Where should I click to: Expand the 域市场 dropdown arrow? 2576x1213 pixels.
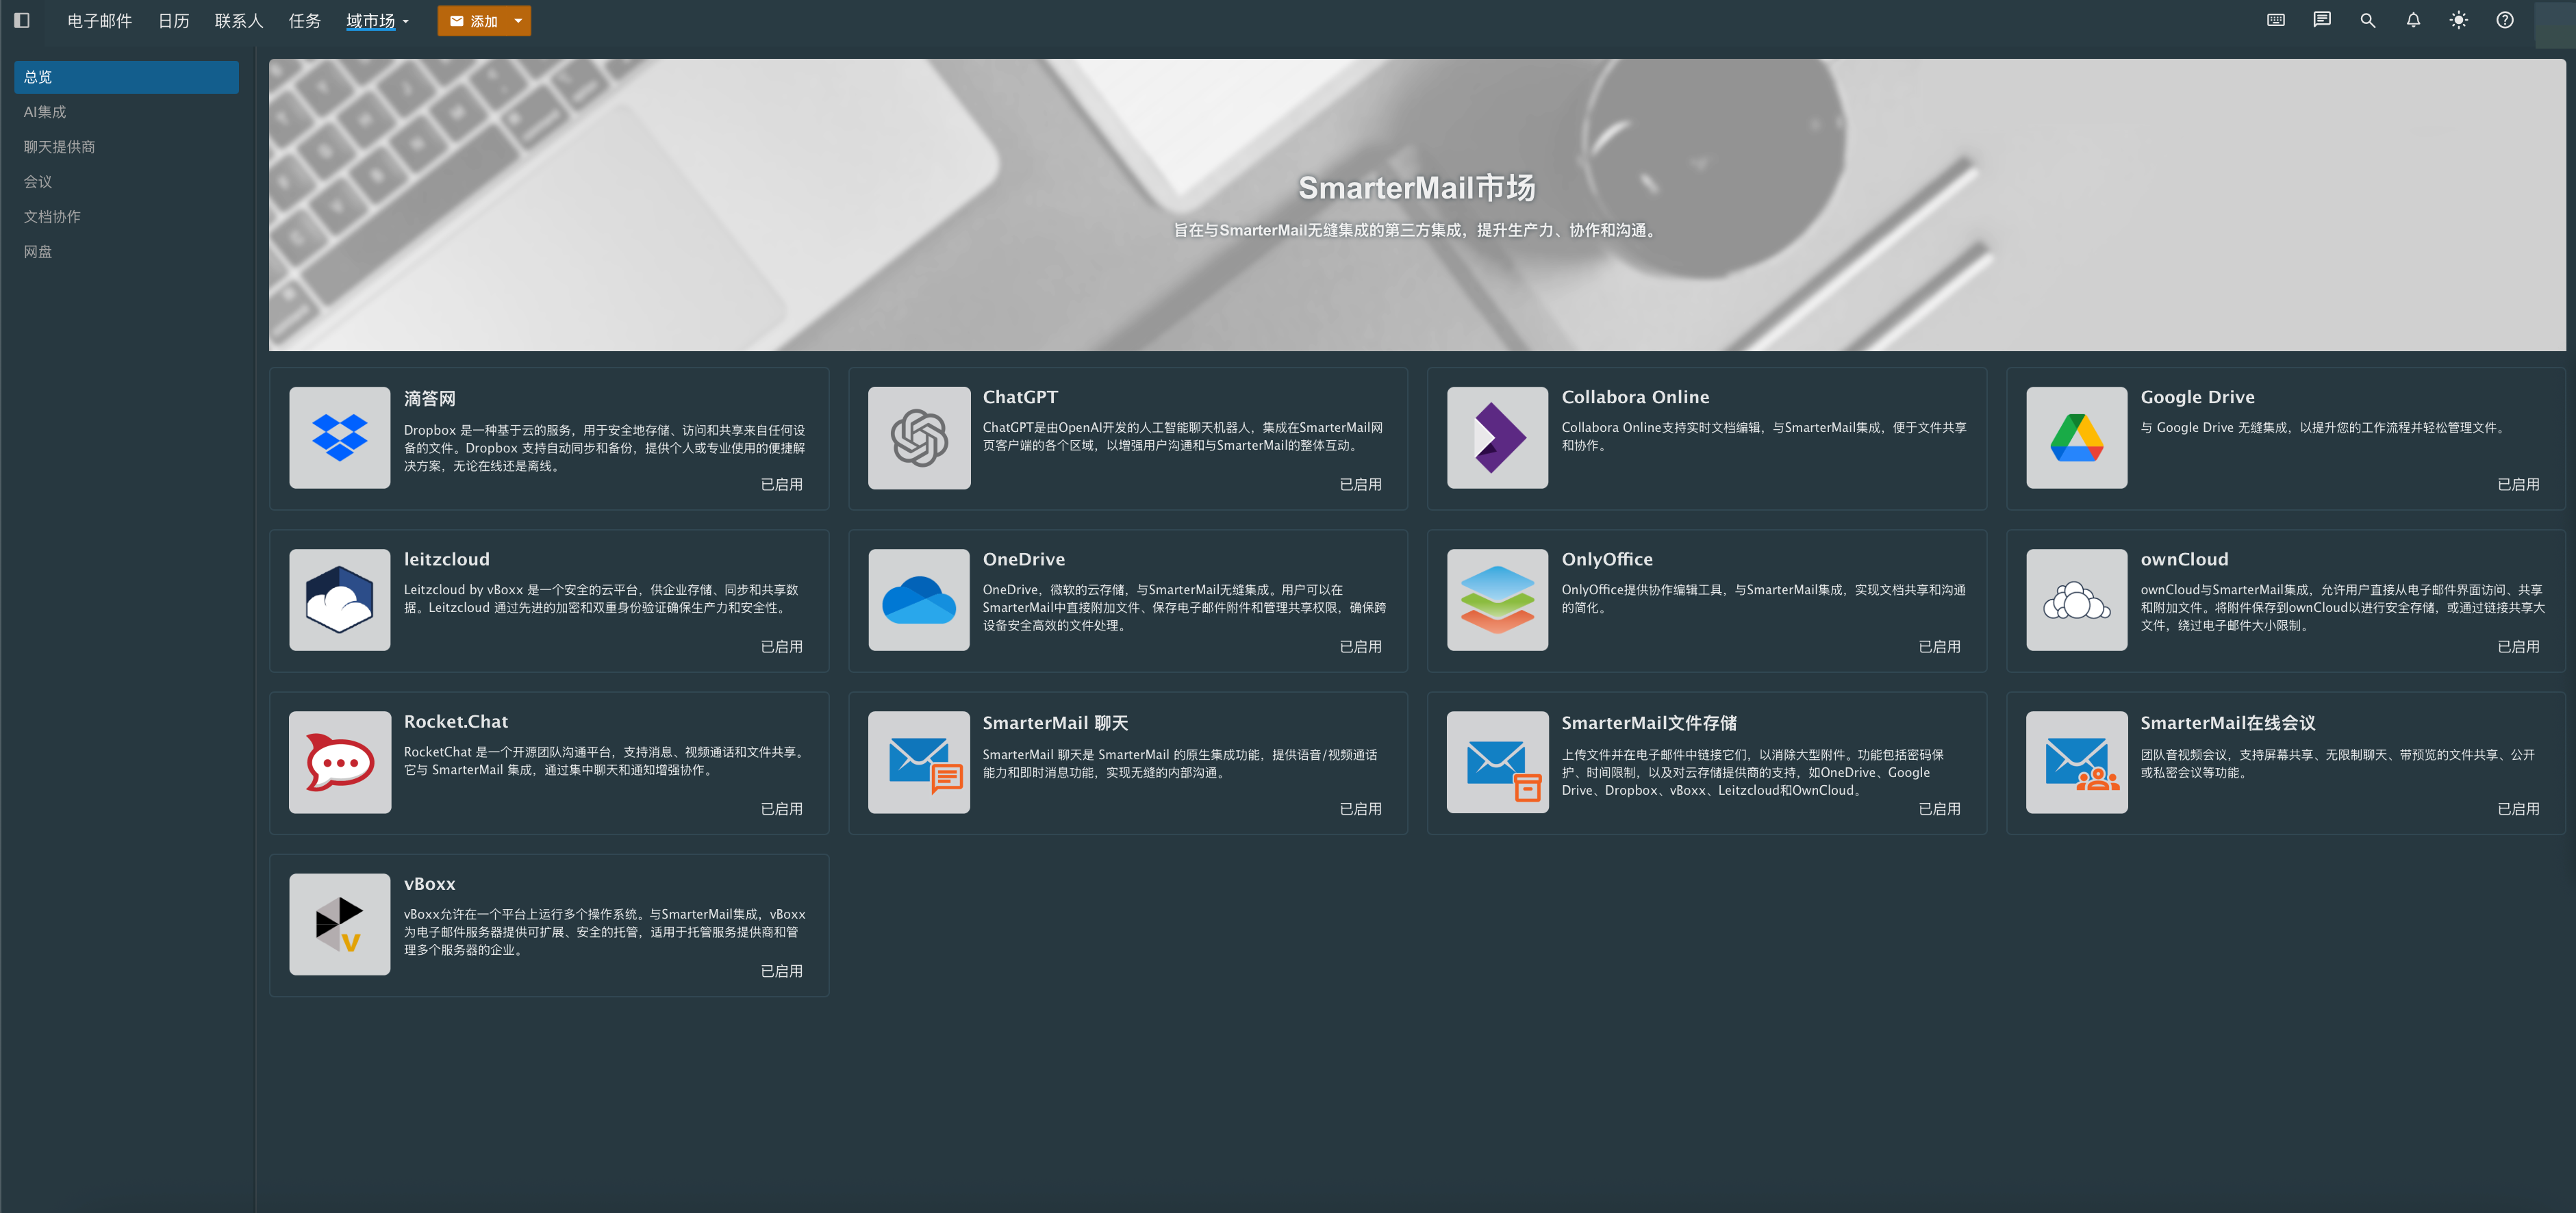pyautogui.click(x=406, y=22)
